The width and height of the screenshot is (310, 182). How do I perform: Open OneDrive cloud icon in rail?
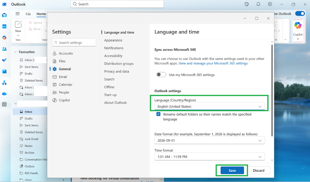[x=4, y=94]
